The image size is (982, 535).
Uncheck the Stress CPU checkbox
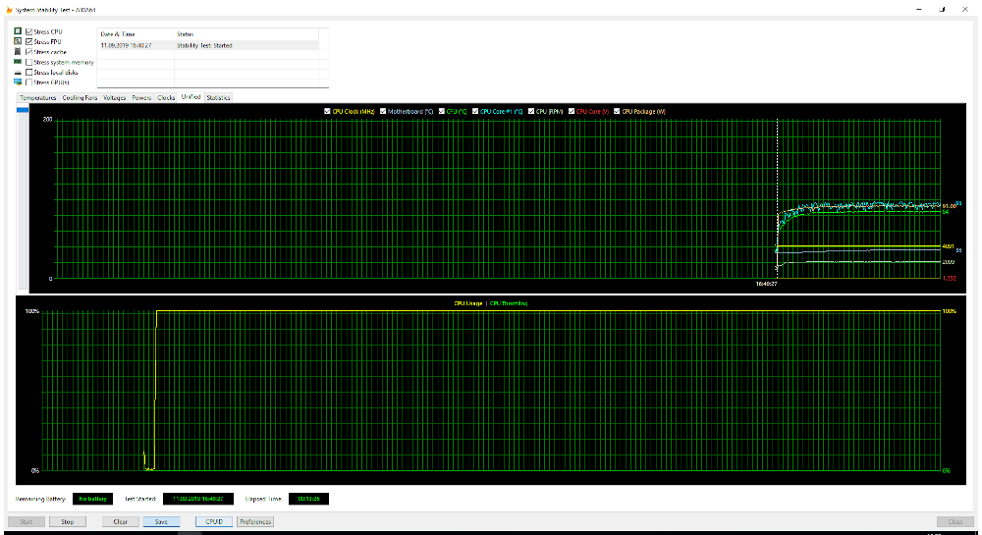coord(28,31)
